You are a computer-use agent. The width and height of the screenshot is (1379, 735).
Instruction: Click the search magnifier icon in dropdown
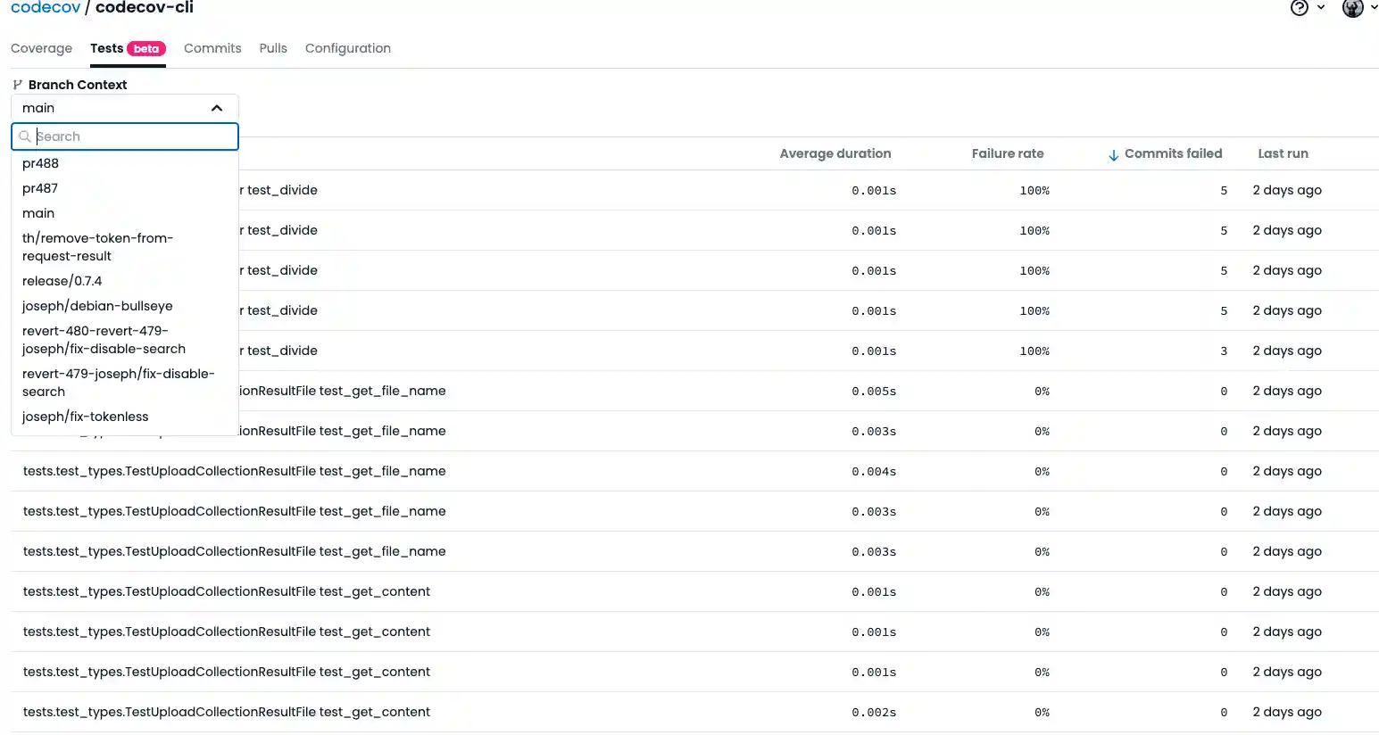pos(25,136)
